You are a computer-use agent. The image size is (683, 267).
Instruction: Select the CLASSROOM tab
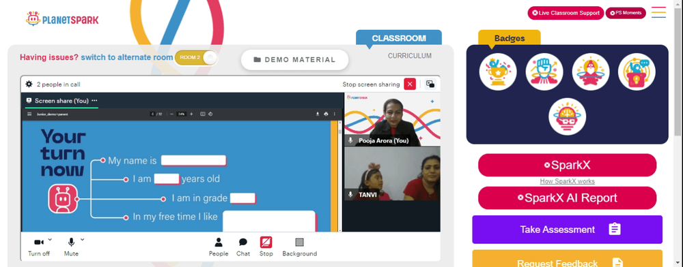399,37
